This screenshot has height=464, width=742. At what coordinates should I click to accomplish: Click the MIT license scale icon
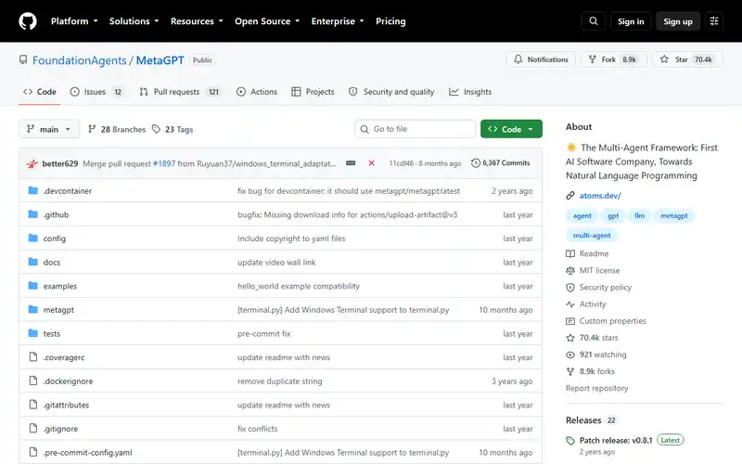pyautogui.click(x=570, y=270)
